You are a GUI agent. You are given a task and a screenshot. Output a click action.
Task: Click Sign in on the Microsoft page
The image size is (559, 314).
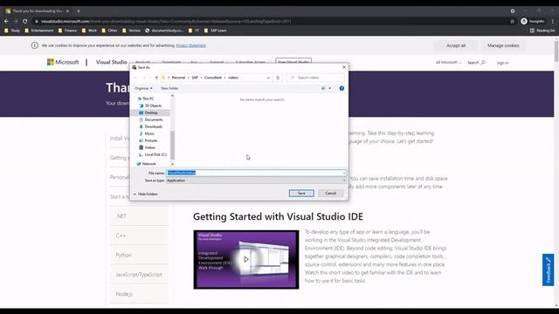[x=502, y=63]
